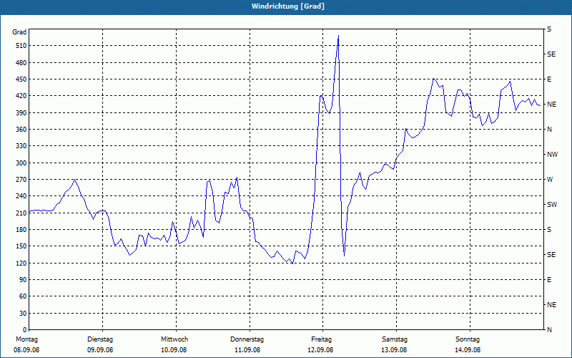Viewport: 572px width, 358px height.
Task: Pick the 180 axis value
Action: [x=21, y=230]
